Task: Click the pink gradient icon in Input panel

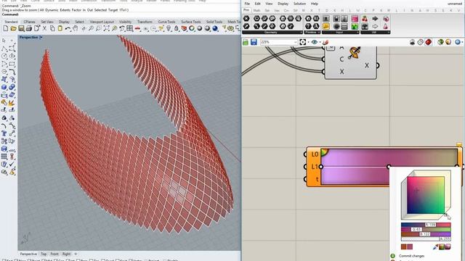Action: pos(355,19)
